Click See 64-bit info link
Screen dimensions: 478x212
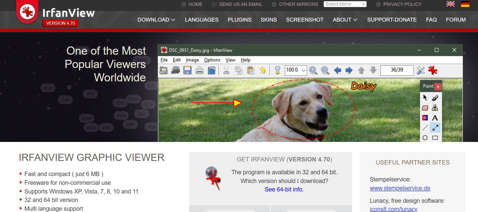(284, 189)
